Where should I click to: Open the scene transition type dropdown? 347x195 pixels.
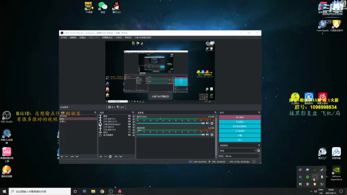coord(237,150)
